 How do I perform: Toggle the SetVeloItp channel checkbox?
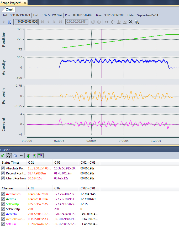[3, 209]
